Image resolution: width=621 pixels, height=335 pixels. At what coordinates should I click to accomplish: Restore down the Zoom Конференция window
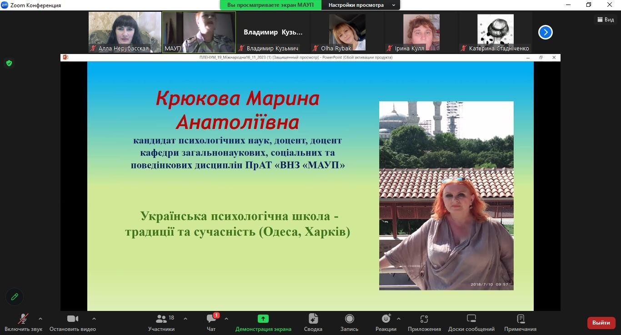[x=589, y=5]
